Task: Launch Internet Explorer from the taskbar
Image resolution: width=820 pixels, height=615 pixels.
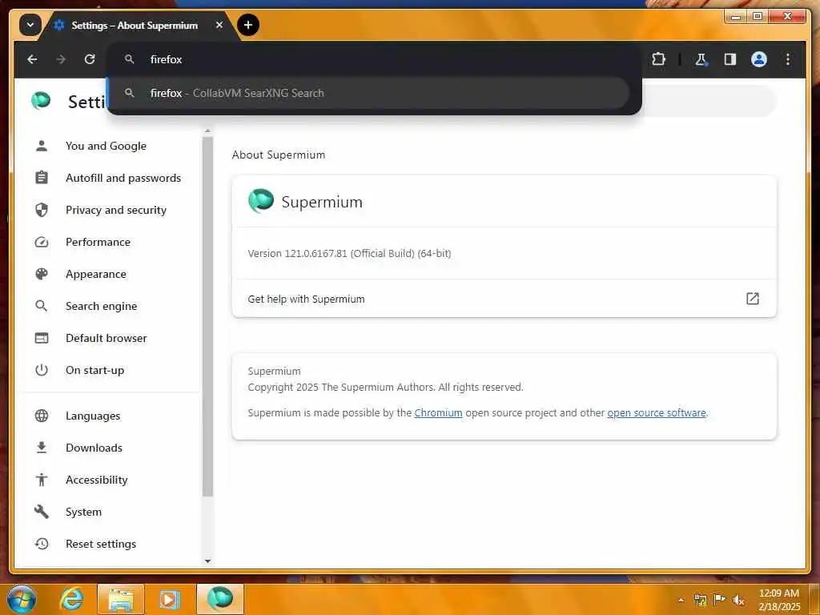Action: (71, 599)
